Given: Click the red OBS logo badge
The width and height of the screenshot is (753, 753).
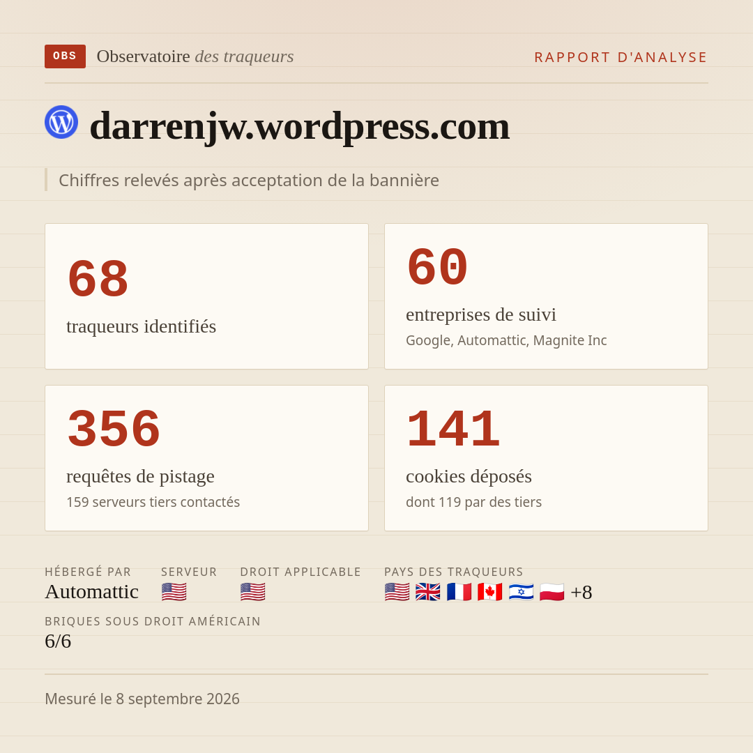Looking at the screenshot, I should click(65, 56).
